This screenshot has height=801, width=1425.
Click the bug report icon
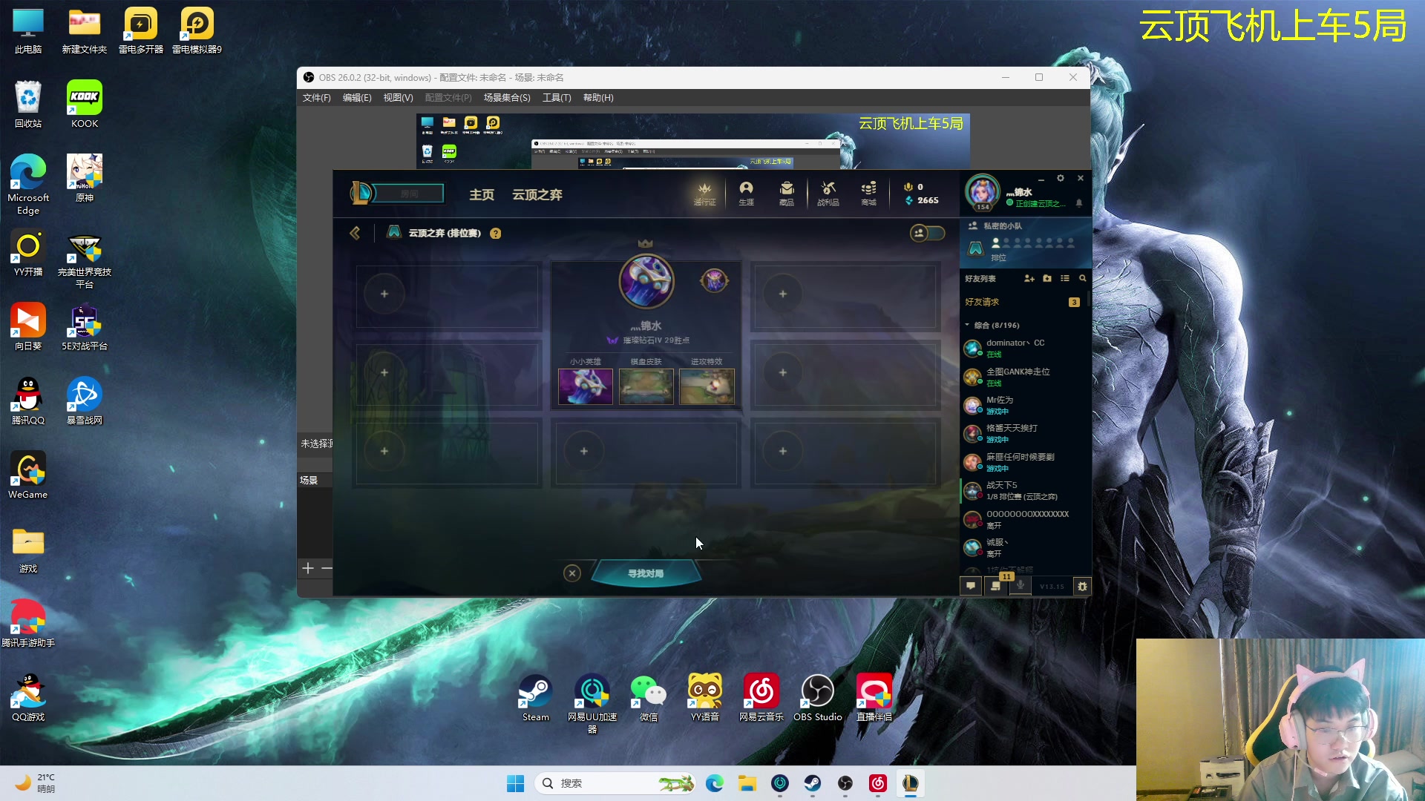click(x=1082, y=586)
